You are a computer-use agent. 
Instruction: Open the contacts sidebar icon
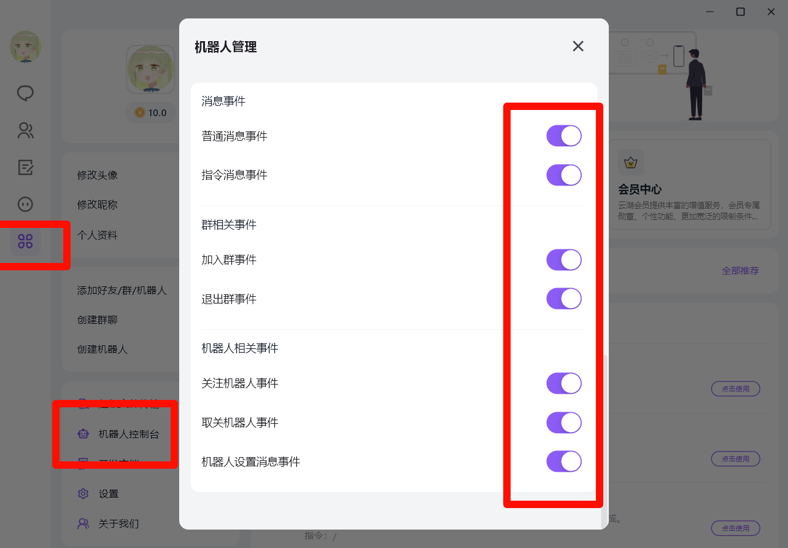click(x=25, y=130)
